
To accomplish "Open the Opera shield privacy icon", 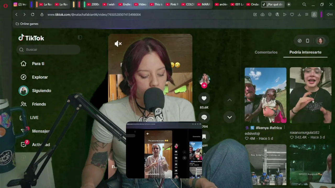I will (270, 15).
